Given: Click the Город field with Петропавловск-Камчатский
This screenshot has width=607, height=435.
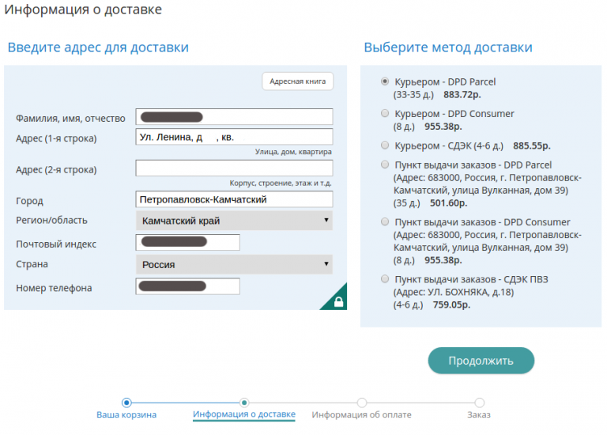Looking at the screenshot, I should click(234, 199).
